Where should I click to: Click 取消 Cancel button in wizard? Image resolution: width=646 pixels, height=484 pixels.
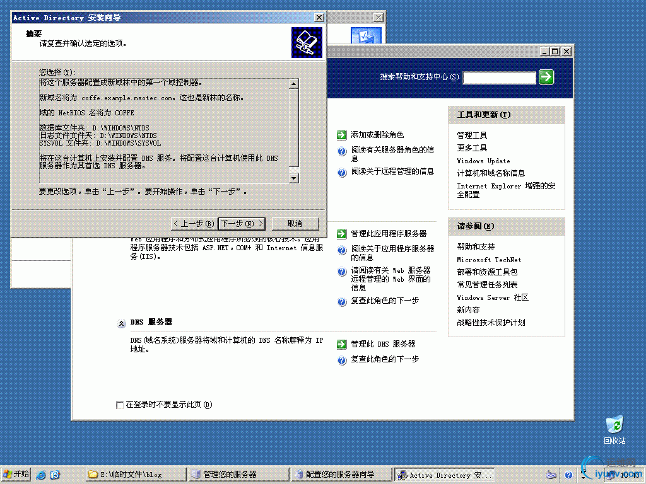(295, 224)
